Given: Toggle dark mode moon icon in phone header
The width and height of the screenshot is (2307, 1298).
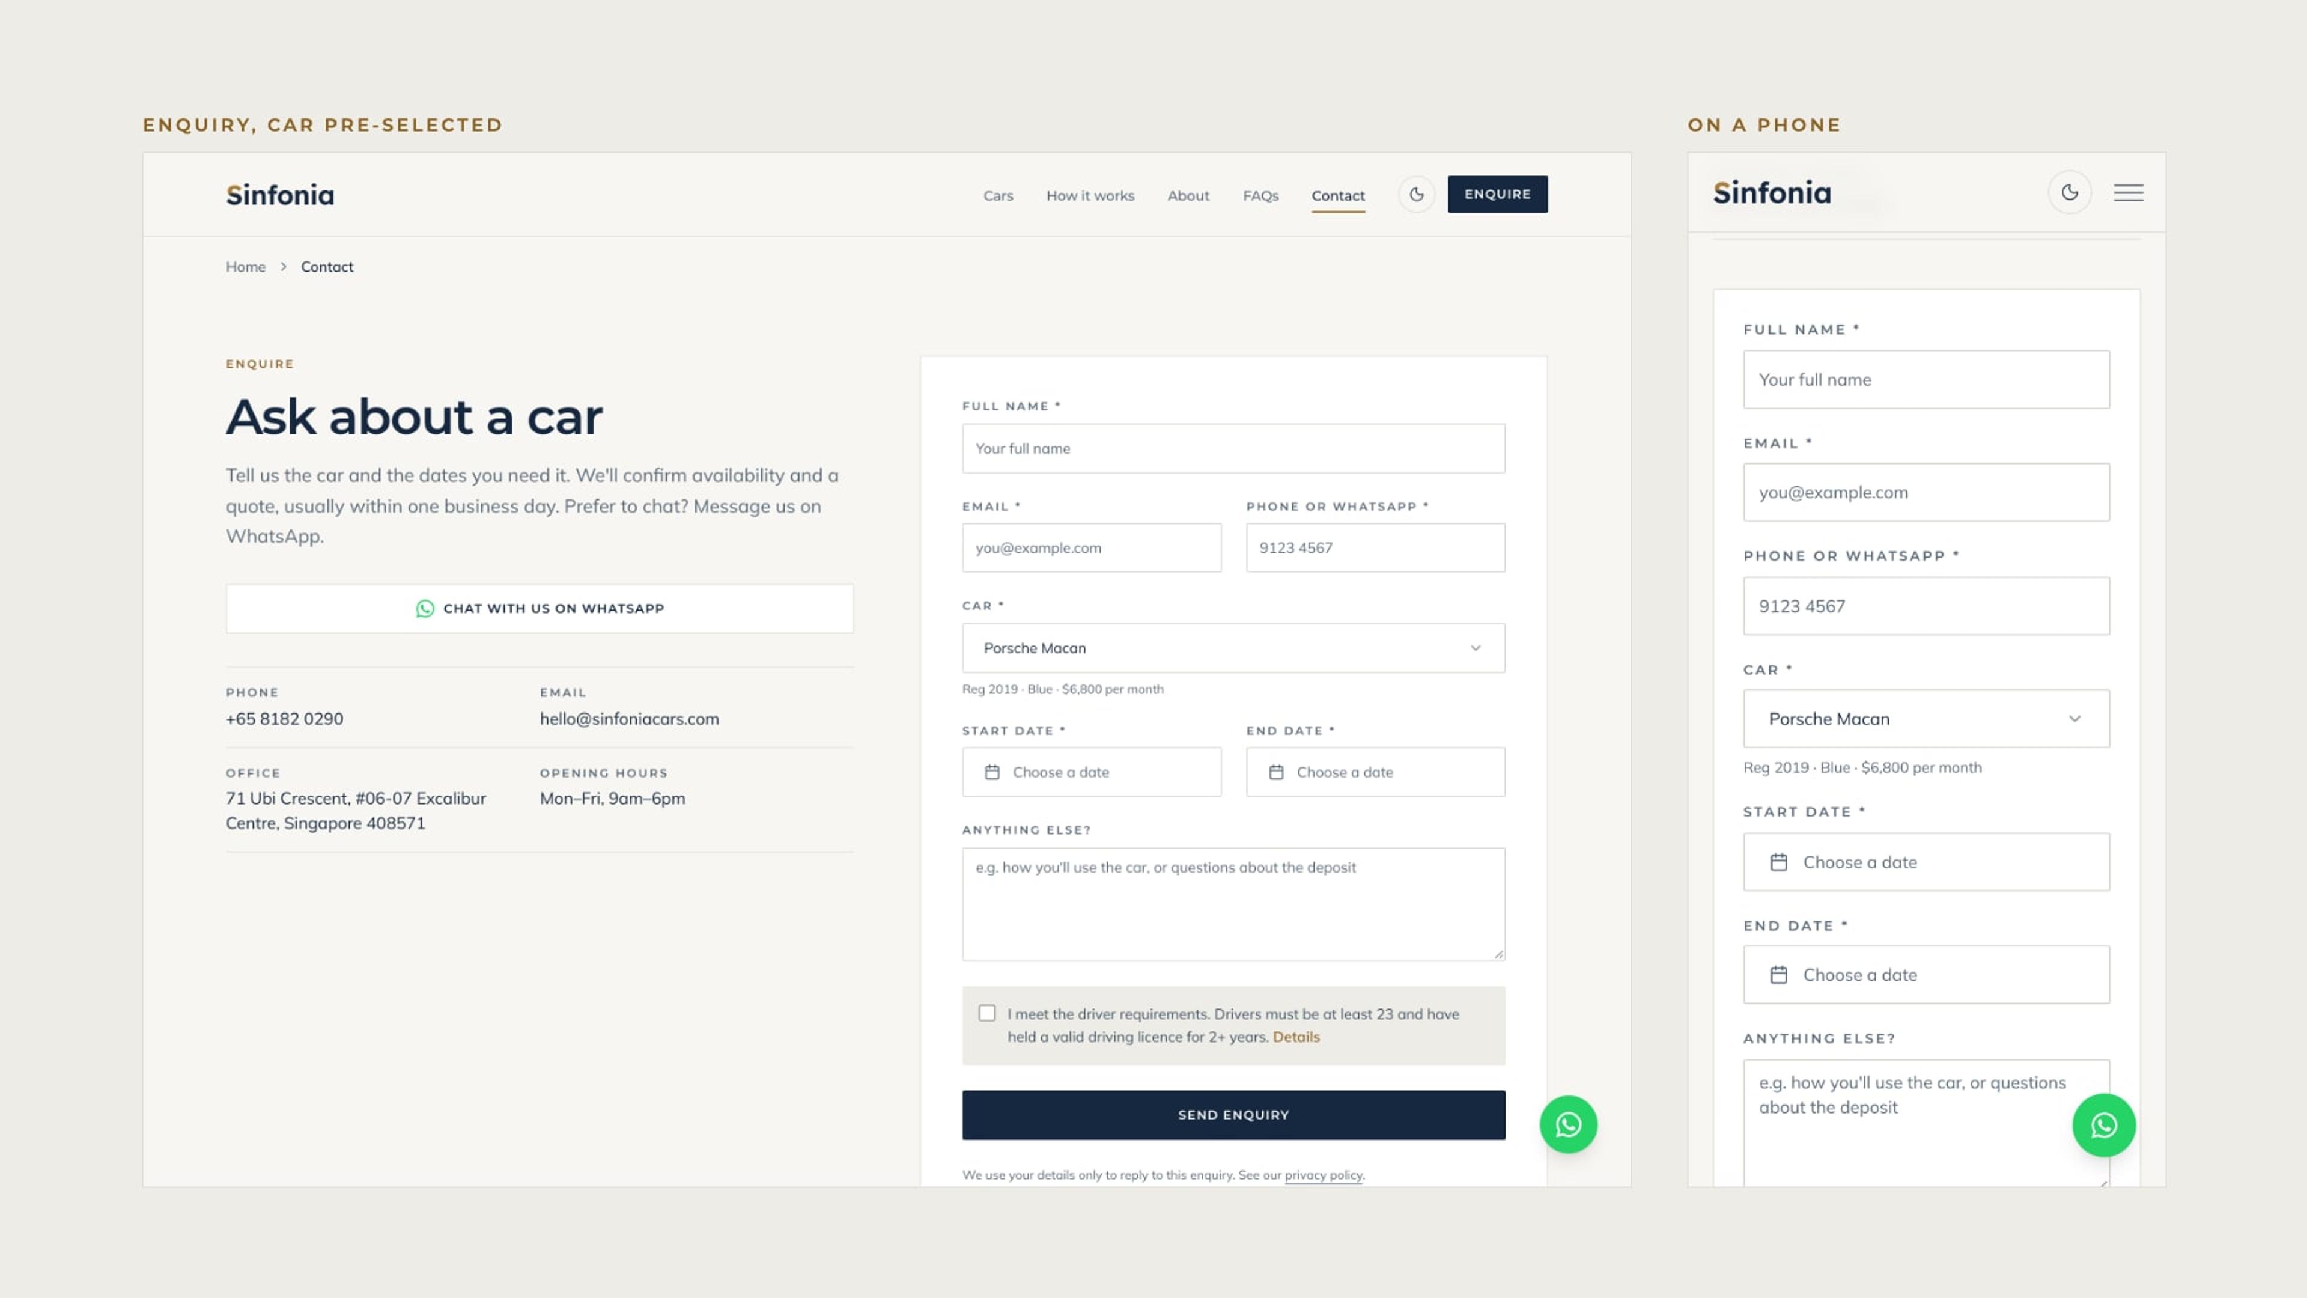Looking at the screenshot, I should (2070, 192).
